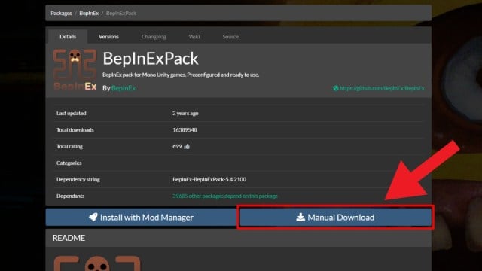Click Install with Mod Manager button

(x=141, y=218)
